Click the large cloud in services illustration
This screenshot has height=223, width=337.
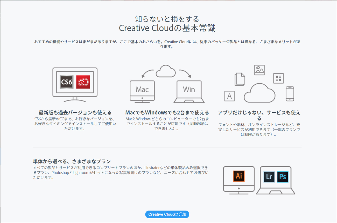259,93
